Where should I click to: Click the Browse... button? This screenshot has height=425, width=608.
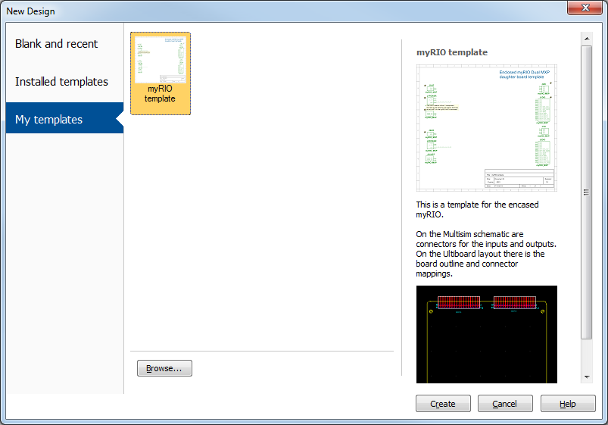pos(164,368)
